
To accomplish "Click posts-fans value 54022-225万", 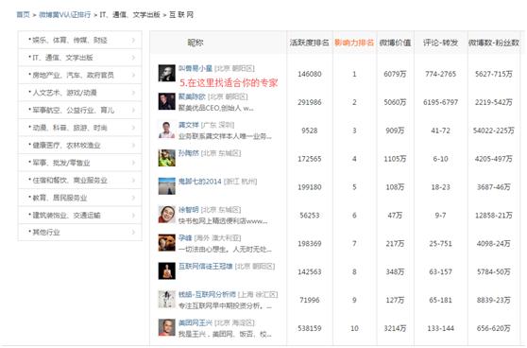I will tap(494, 130).
